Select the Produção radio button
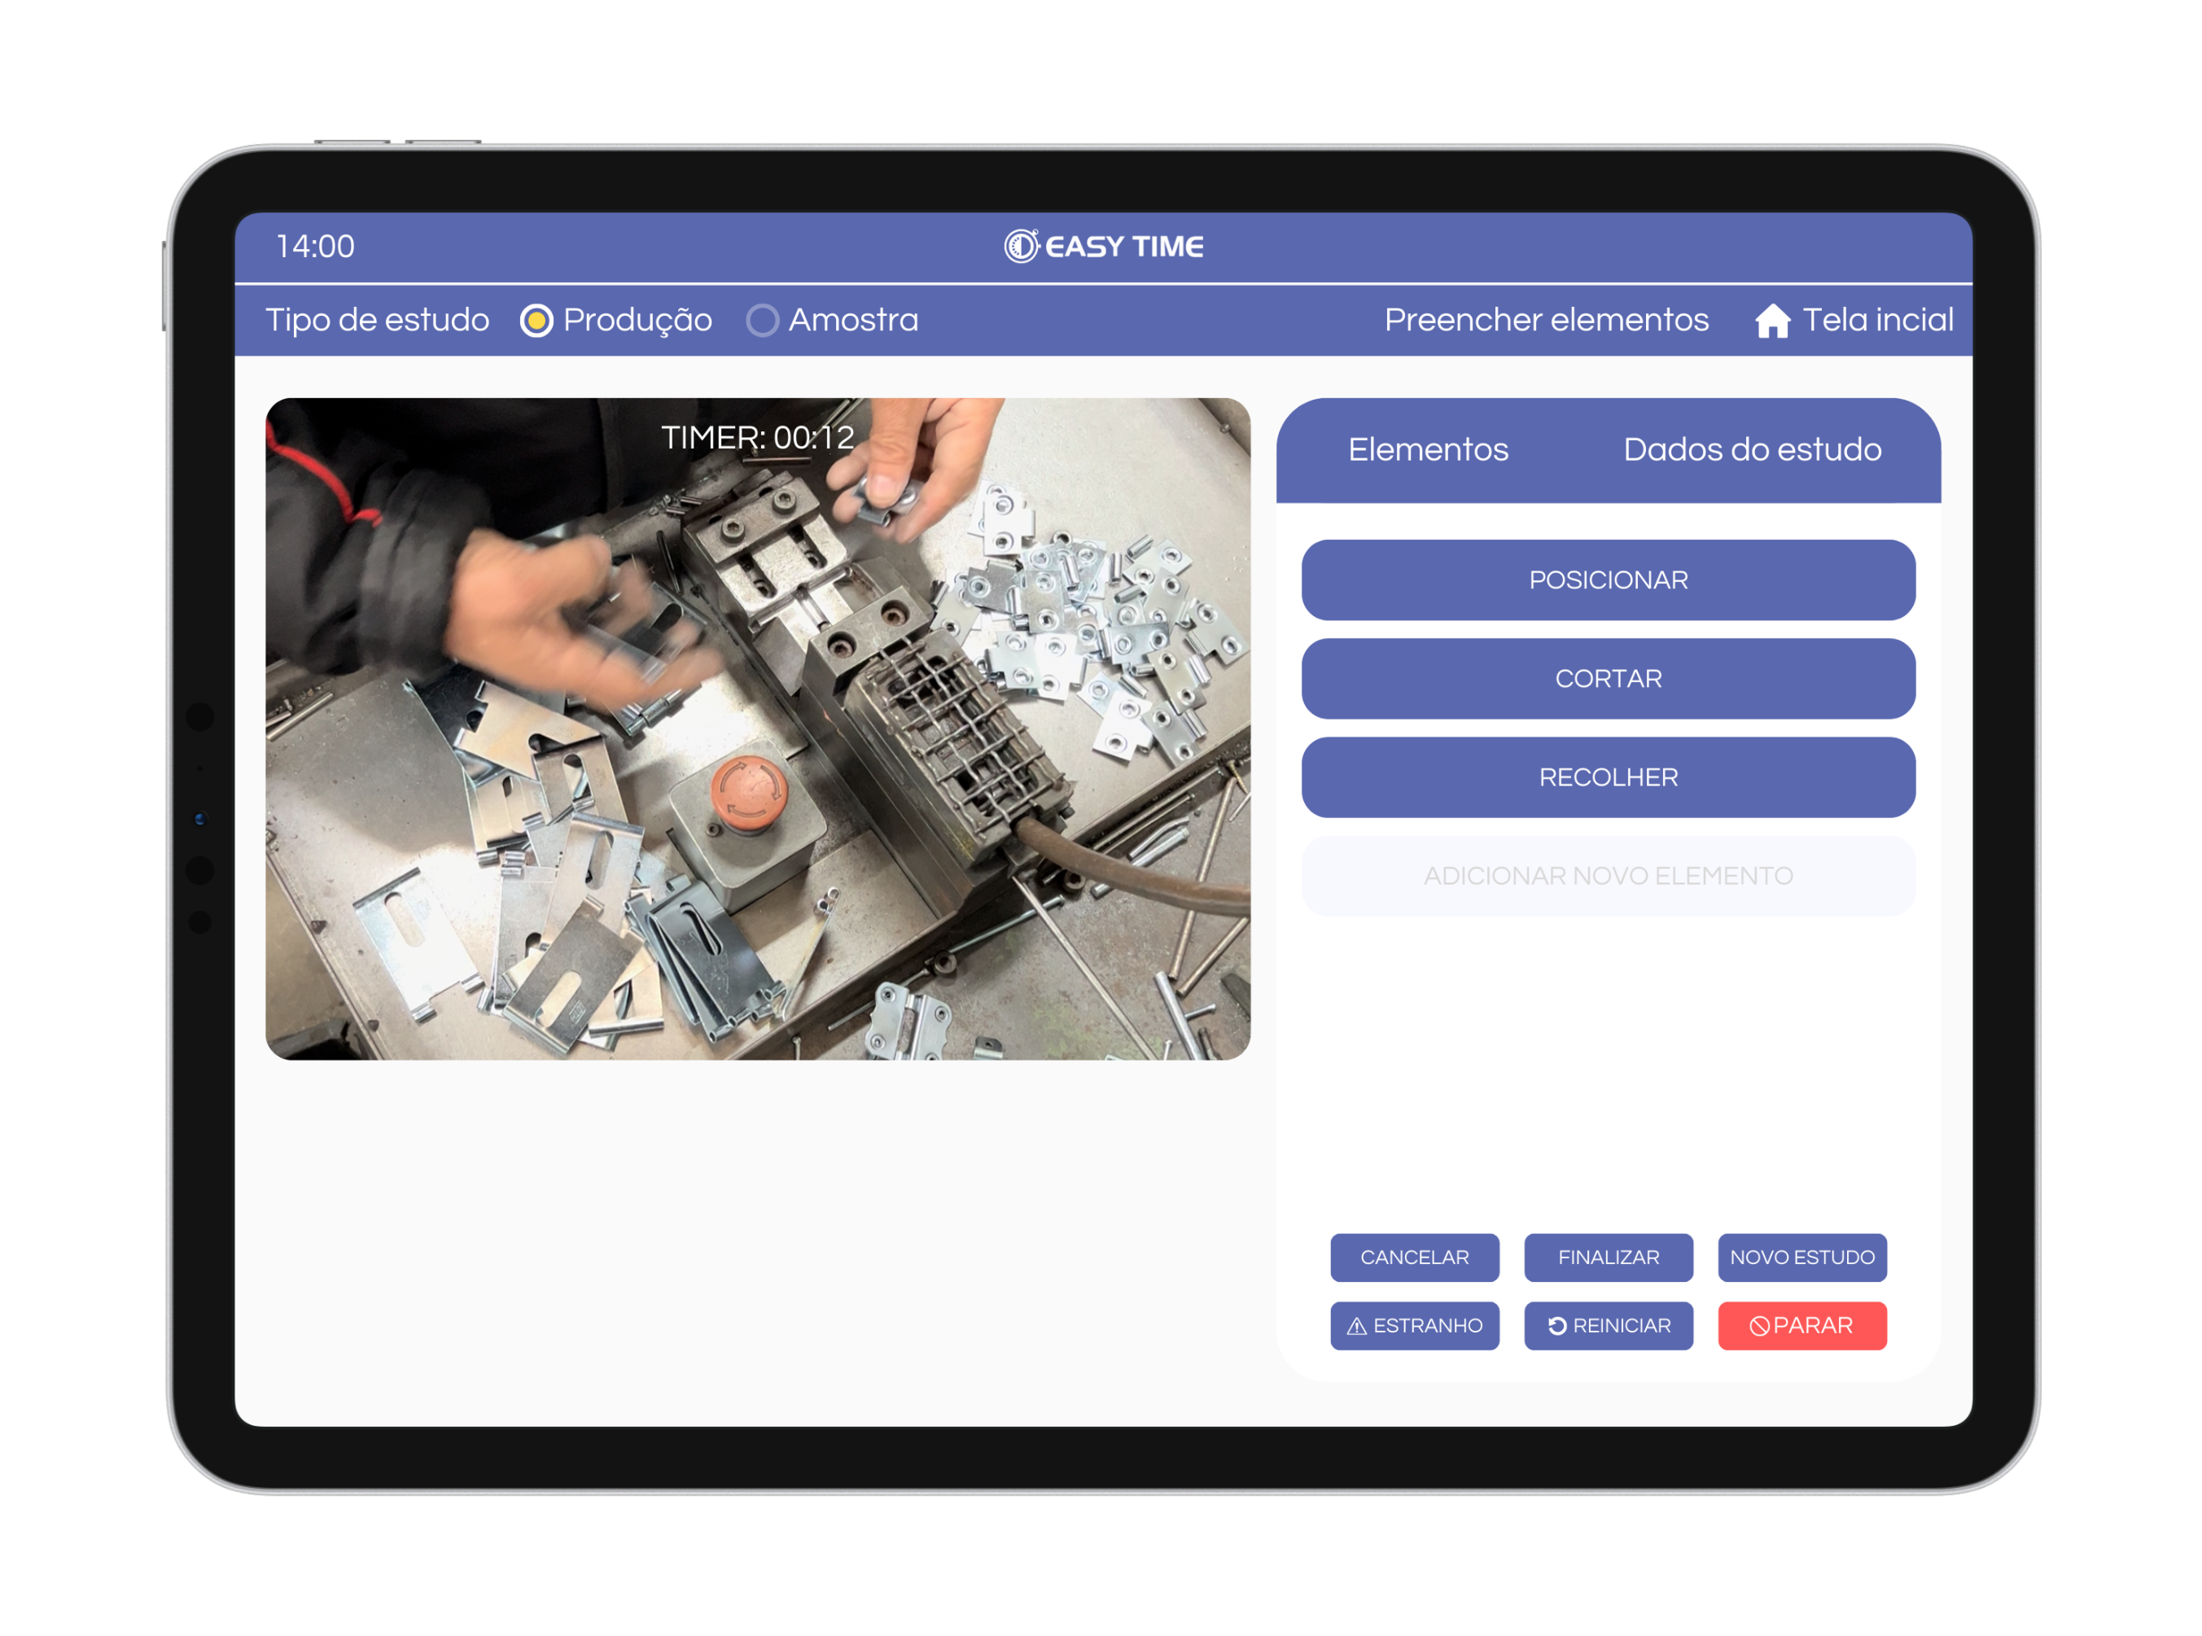This screenshot has height=1636, width=2202. 536,320
